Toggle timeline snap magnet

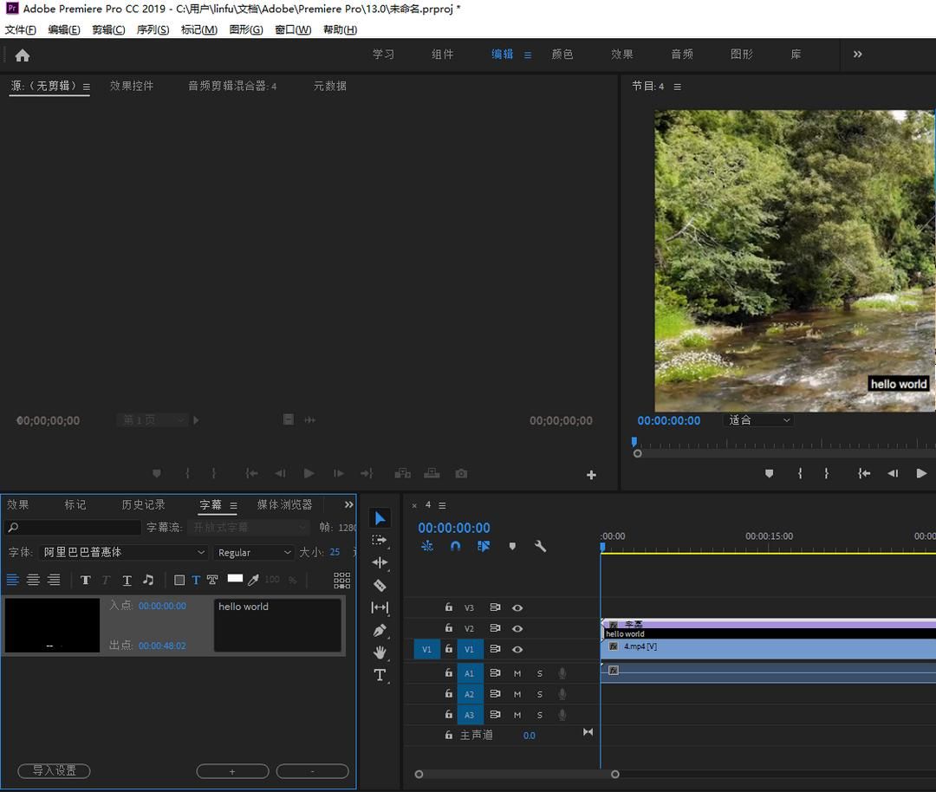[456, 546]
